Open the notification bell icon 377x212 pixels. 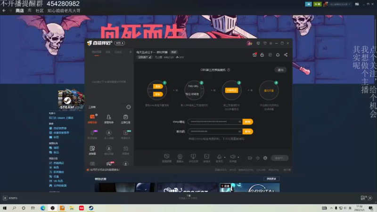click(278, 55)
